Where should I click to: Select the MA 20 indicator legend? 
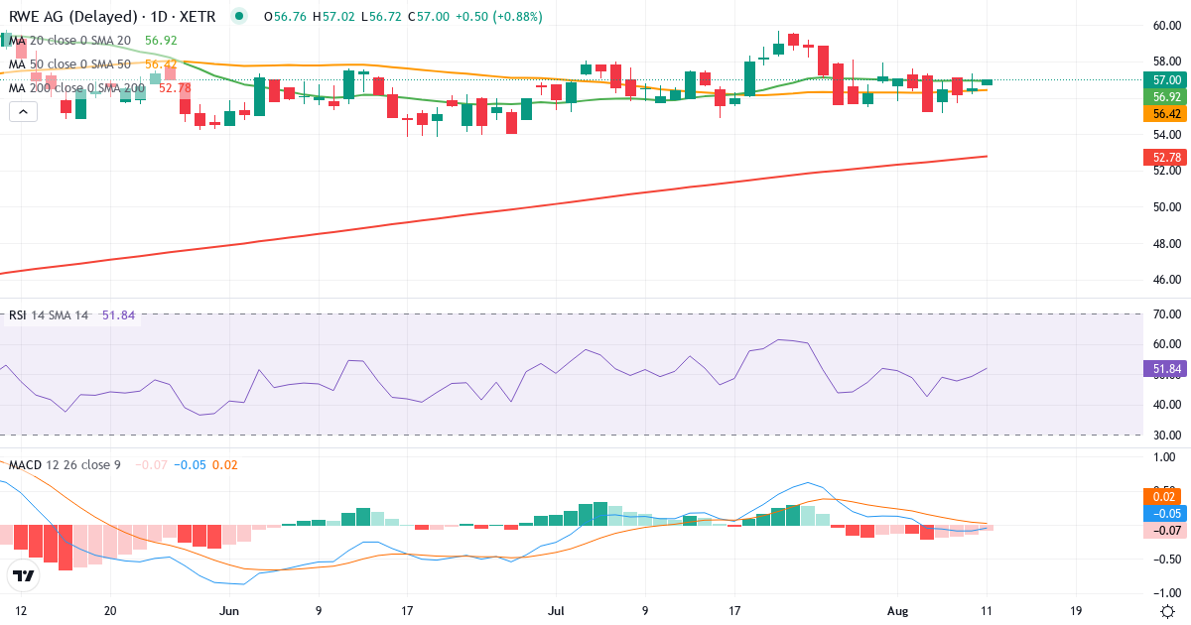click(94, 40)
